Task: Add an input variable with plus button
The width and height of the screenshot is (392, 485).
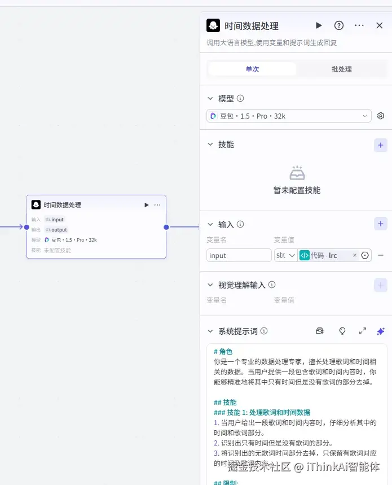Action: 381,224
